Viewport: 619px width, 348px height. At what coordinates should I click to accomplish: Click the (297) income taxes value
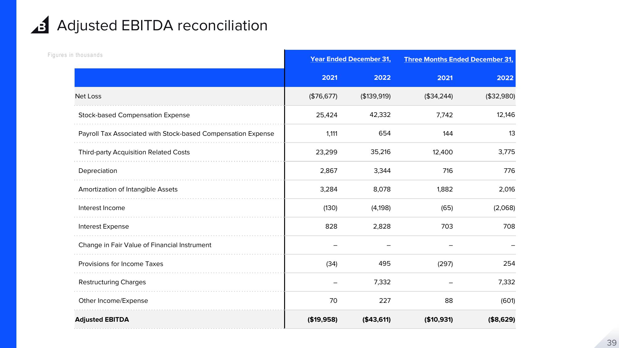[x=445, y=264]
